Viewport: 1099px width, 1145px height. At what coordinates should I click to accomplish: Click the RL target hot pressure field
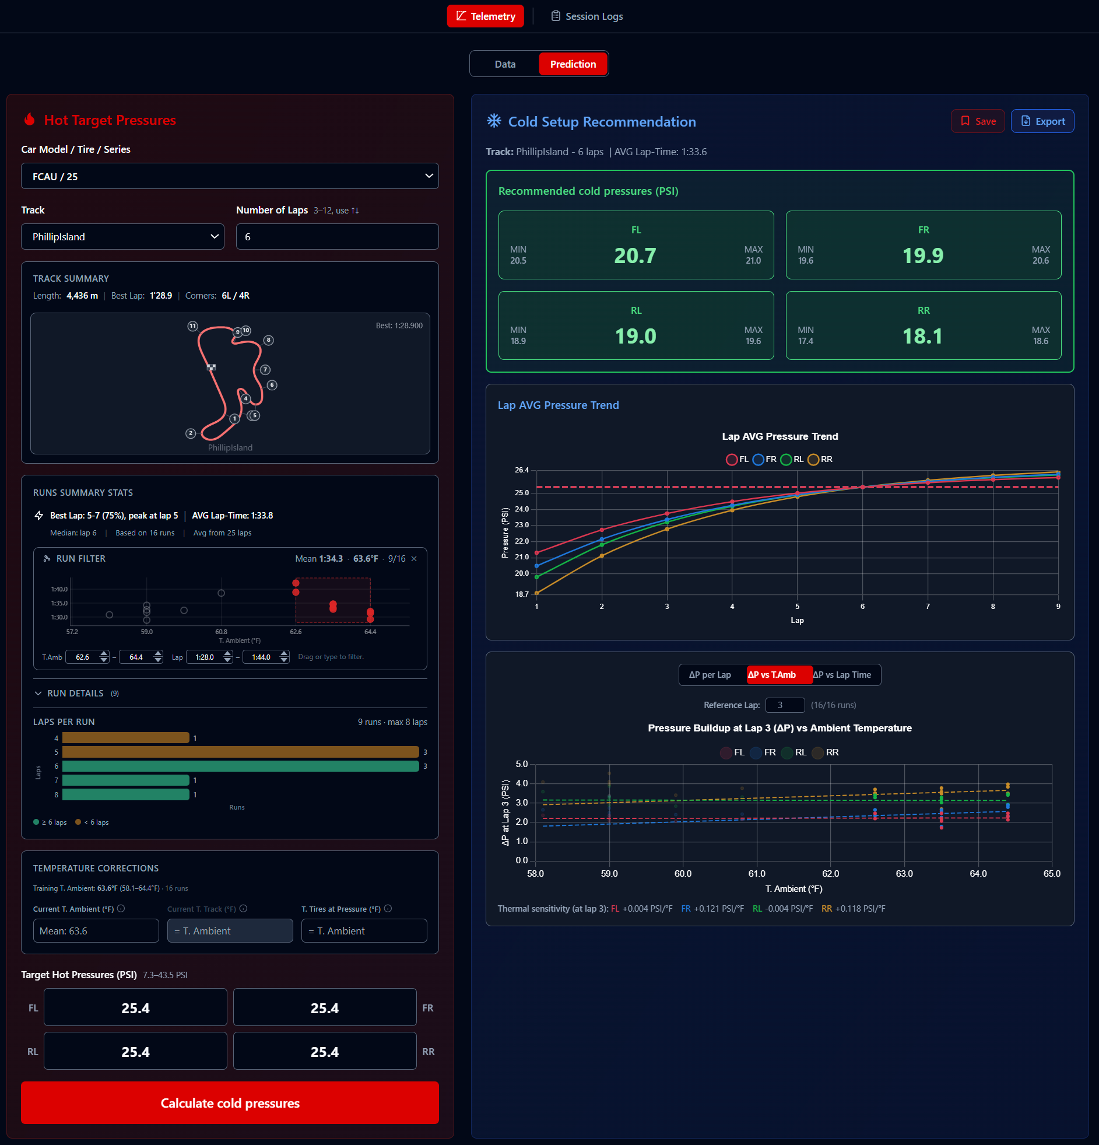(135, 1051)
